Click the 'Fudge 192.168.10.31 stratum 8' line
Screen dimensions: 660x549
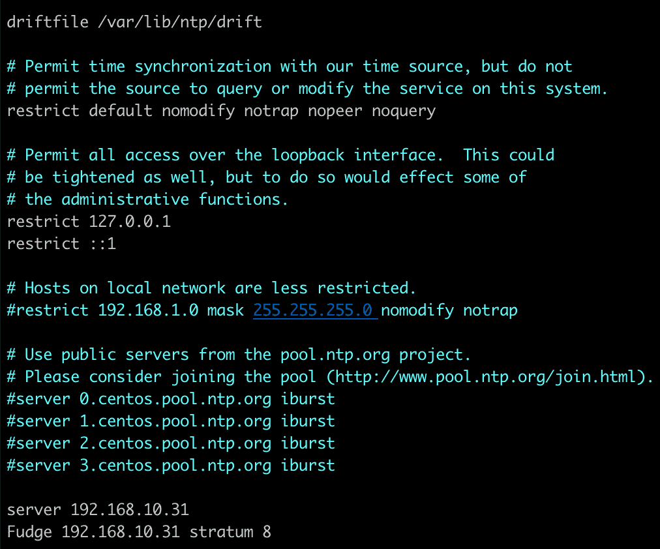tap(139, 532)
